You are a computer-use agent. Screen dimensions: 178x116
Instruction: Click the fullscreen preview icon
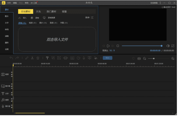pos(173,46)
